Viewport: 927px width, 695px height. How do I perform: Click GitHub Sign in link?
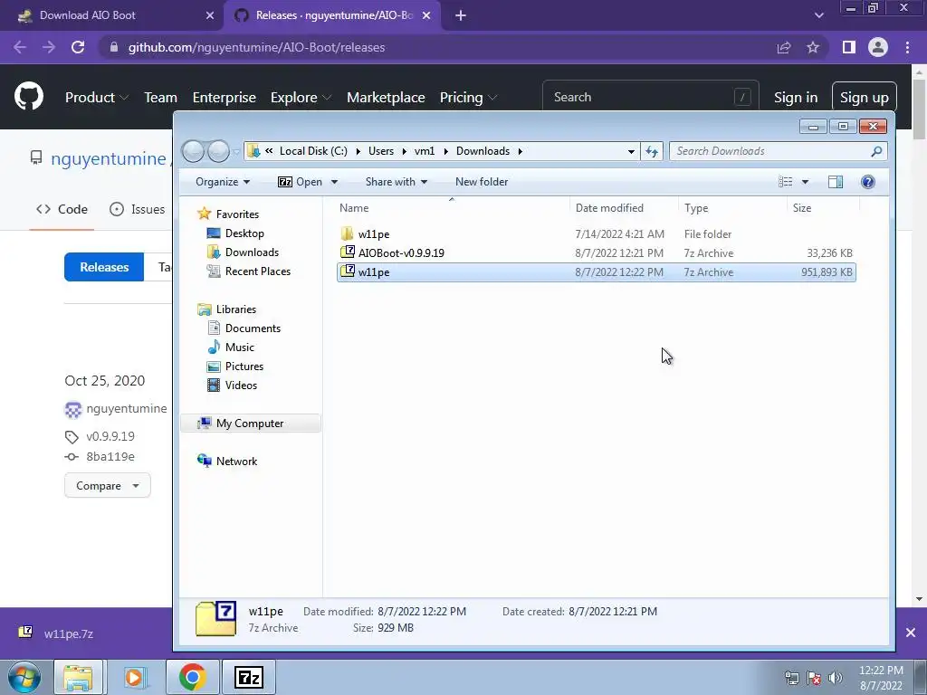click(x=796, y=97)
